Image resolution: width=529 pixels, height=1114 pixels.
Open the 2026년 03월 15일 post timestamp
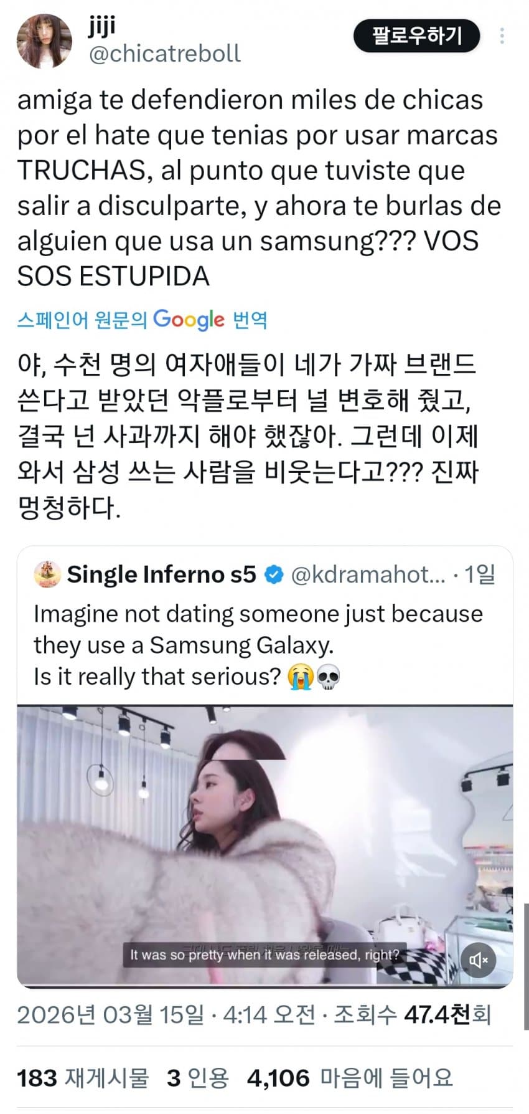111,1015
